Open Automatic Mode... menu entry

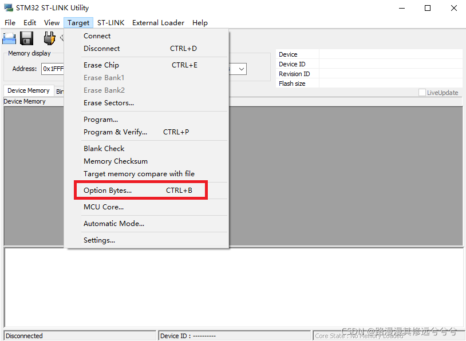click(x=147, y=224)
